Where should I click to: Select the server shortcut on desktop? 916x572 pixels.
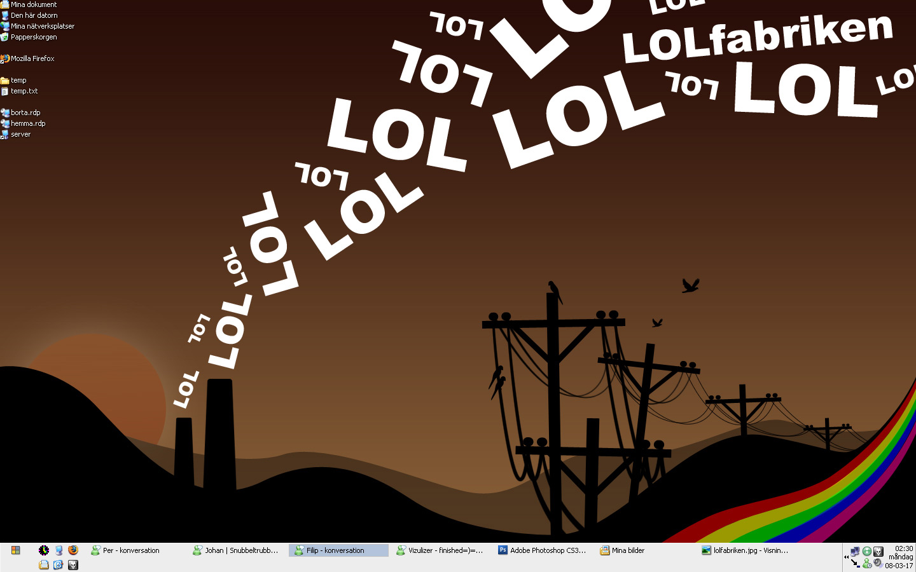click(15, 134)
